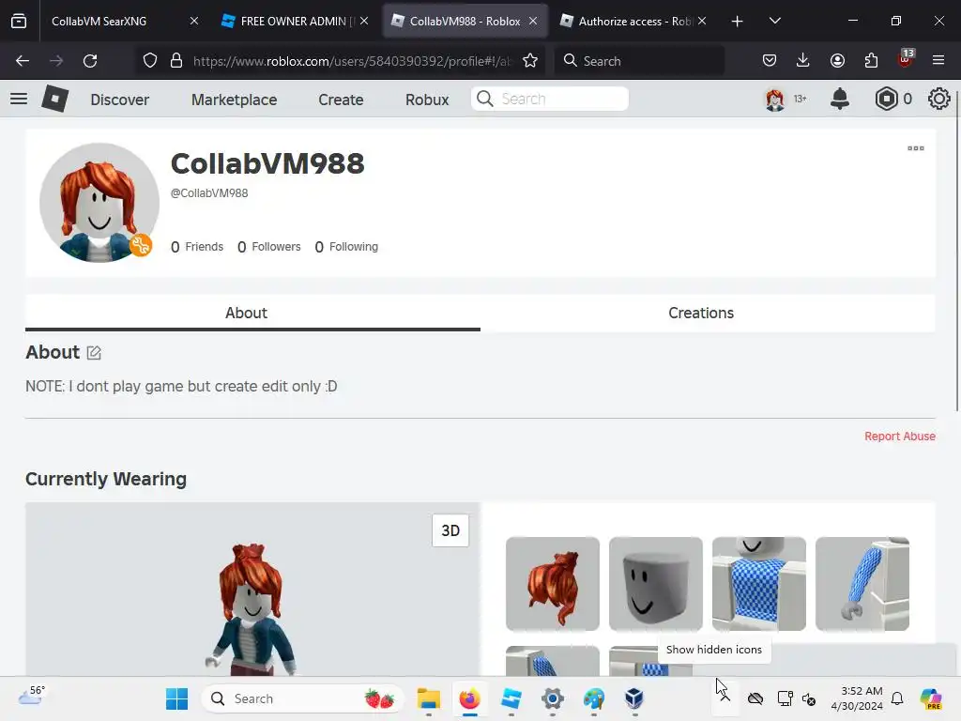Open Create in Roblox navbar

tap(341, 100)
